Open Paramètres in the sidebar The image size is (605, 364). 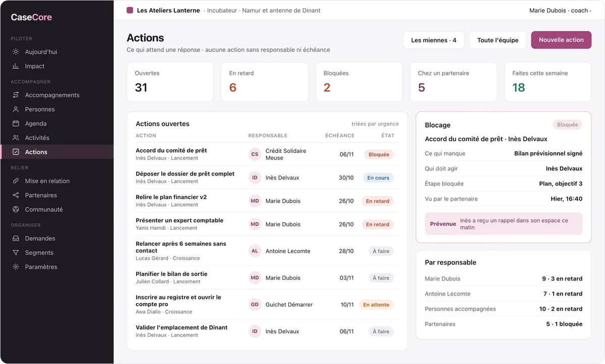coord(56,267)
